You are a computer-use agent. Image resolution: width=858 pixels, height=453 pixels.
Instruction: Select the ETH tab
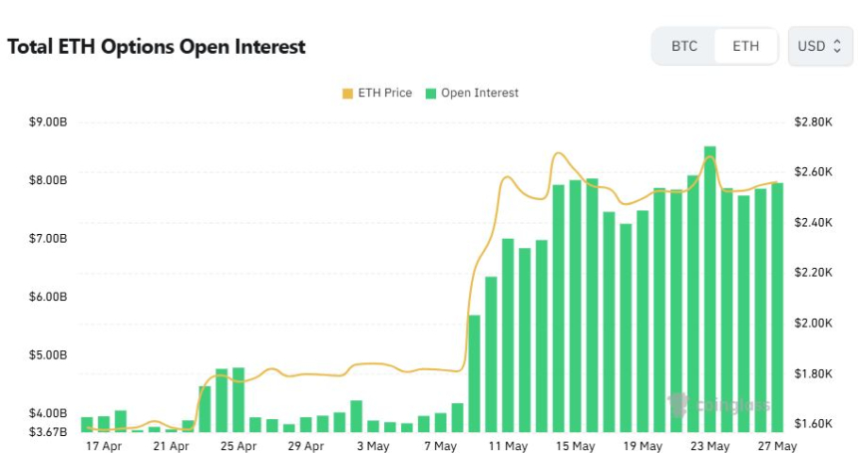[x=746, y=47]
